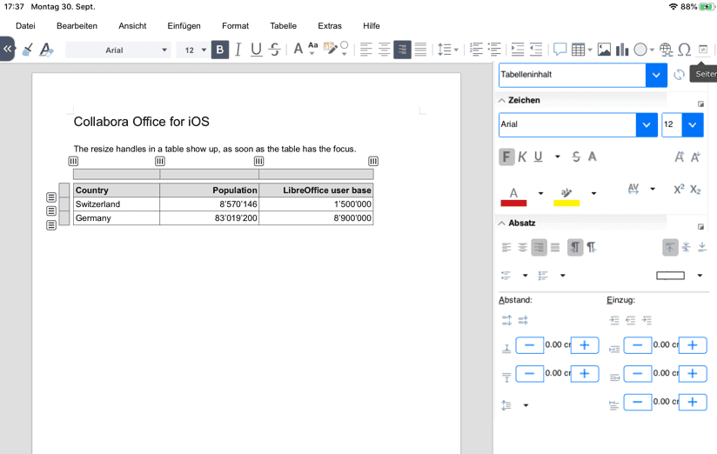717x454 pixels.
Task: Toggle italic (K) in the sidebar
Action: click(x=522, y=157)
